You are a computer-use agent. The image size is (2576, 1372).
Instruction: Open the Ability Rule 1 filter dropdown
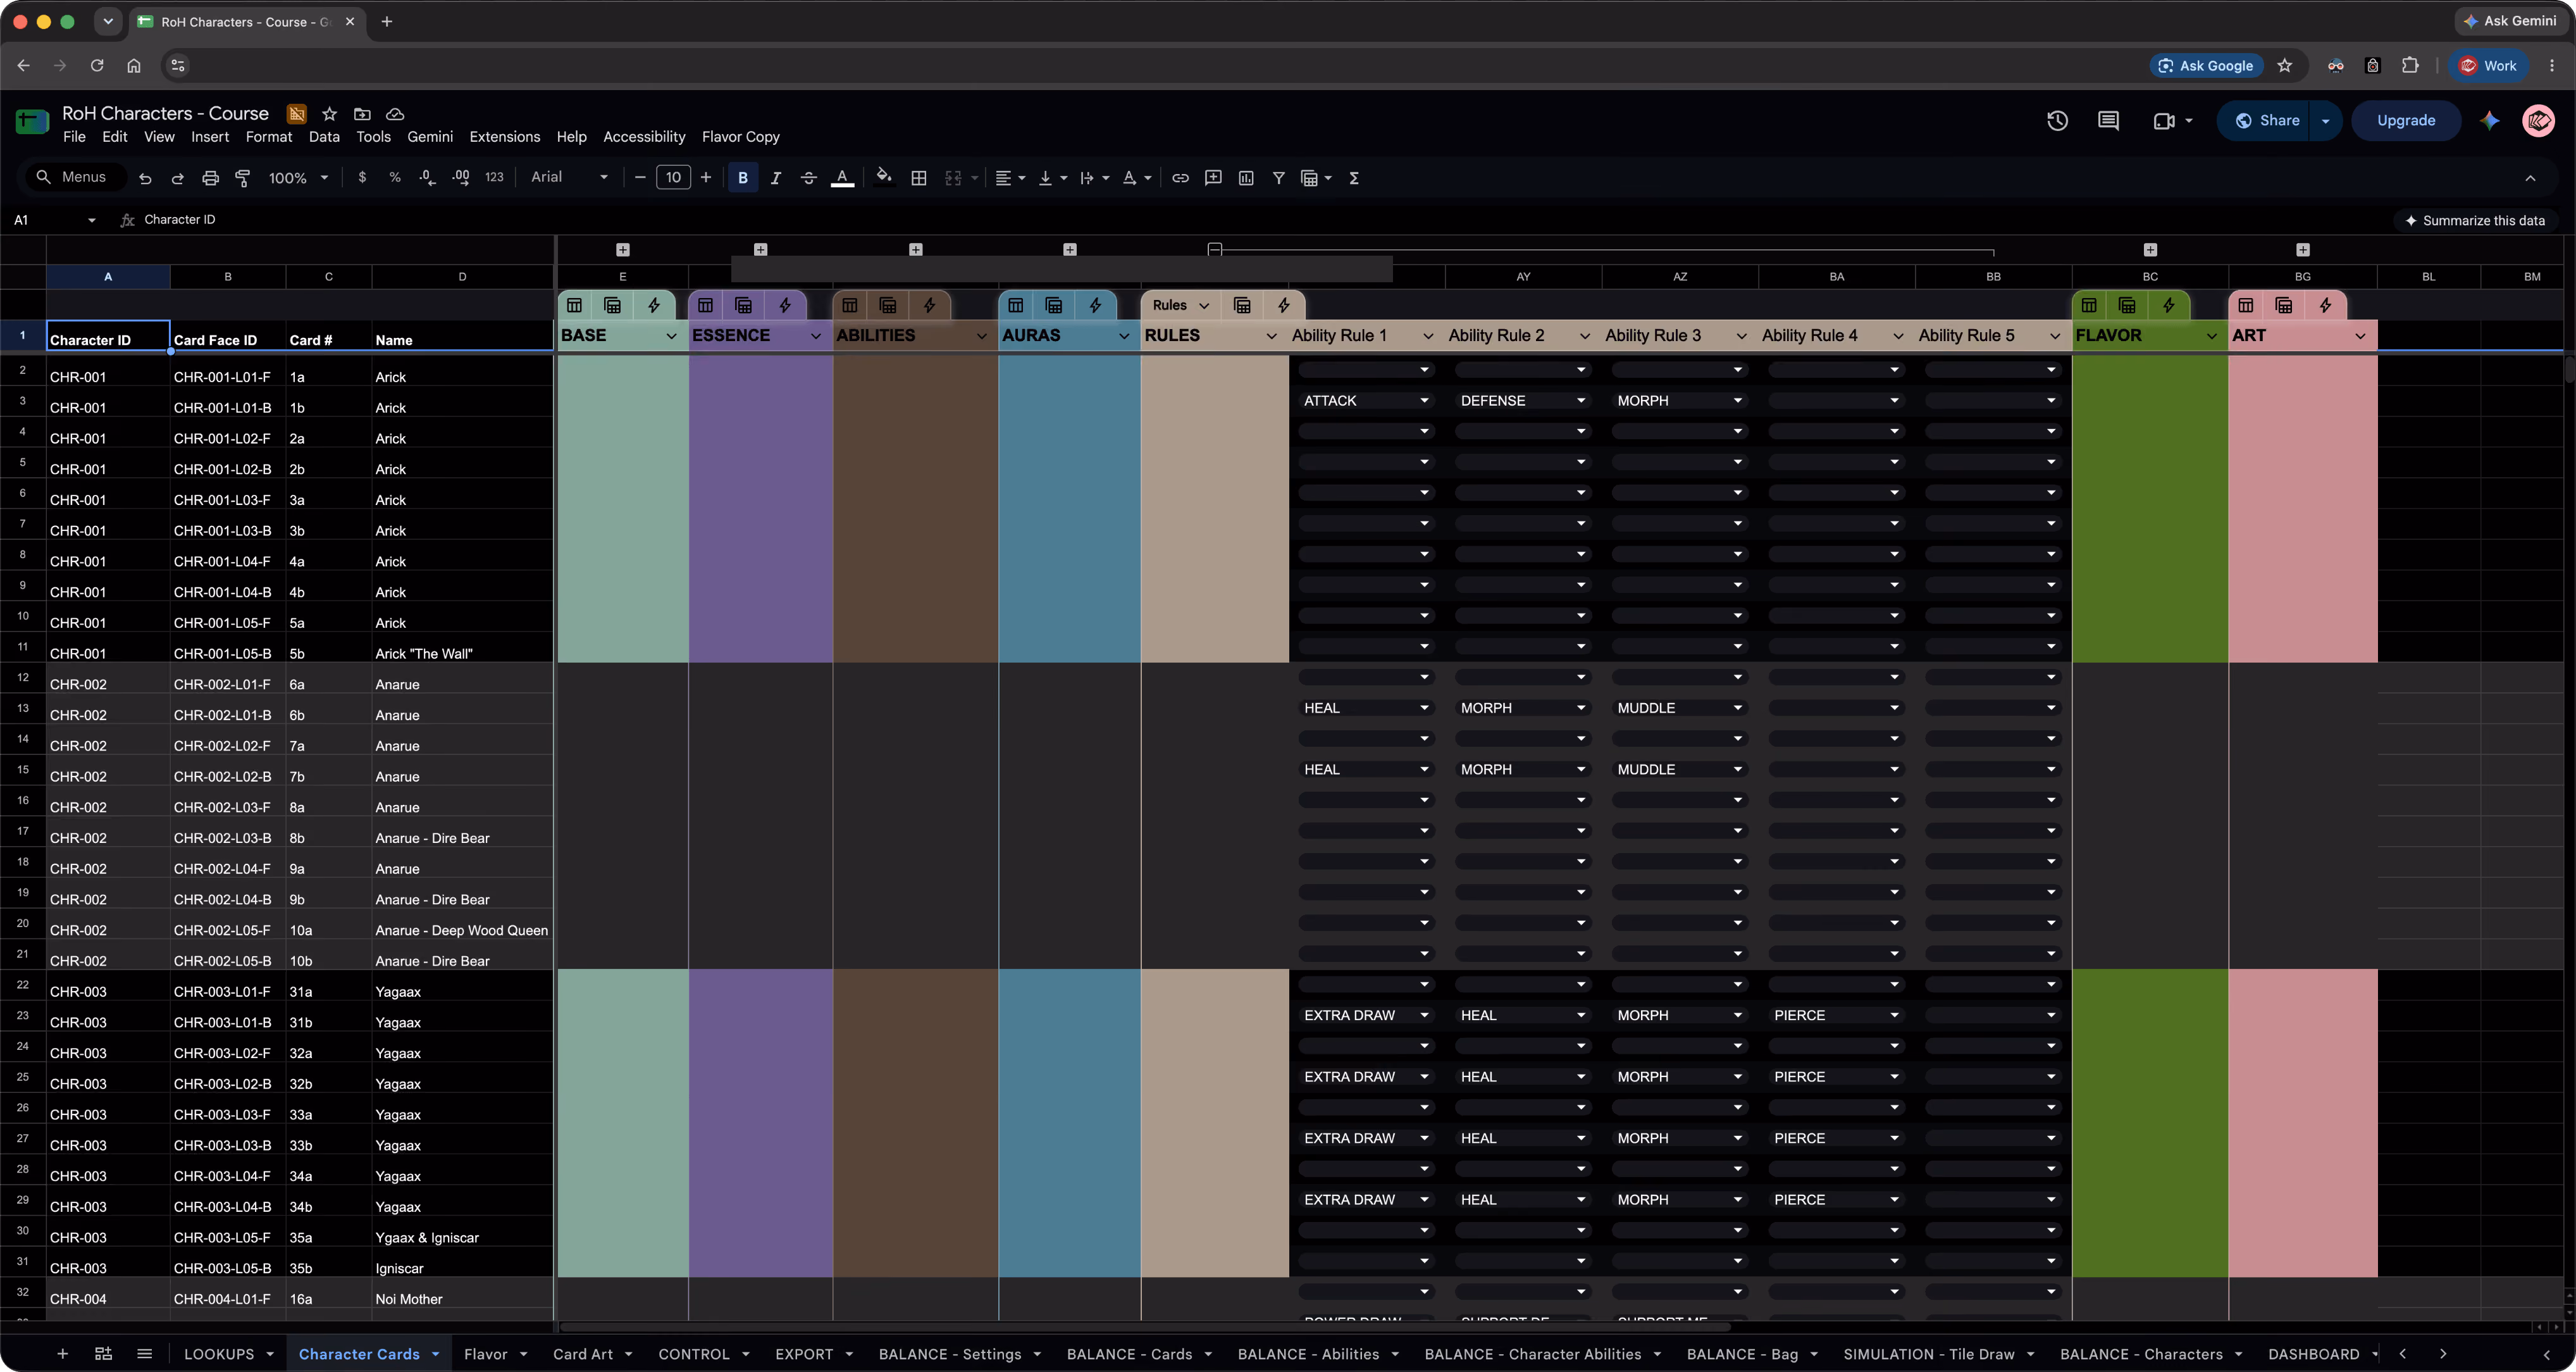[1427, 336]
